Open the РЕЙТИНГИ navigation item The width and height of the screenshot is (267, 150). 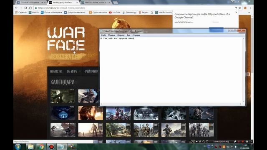(92, 71)
